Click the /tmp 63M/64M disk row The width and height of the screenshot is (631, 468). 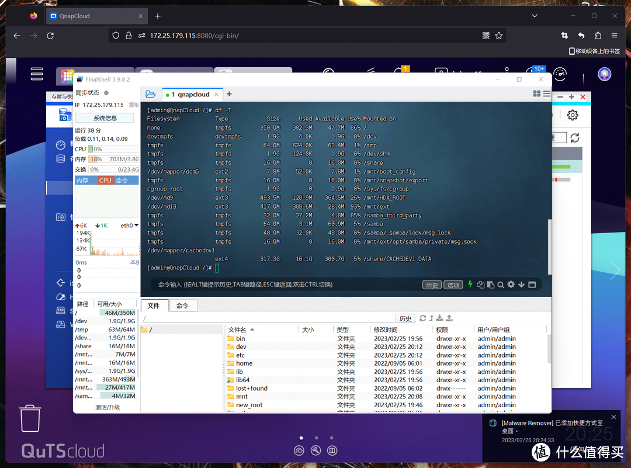point(105,329)
